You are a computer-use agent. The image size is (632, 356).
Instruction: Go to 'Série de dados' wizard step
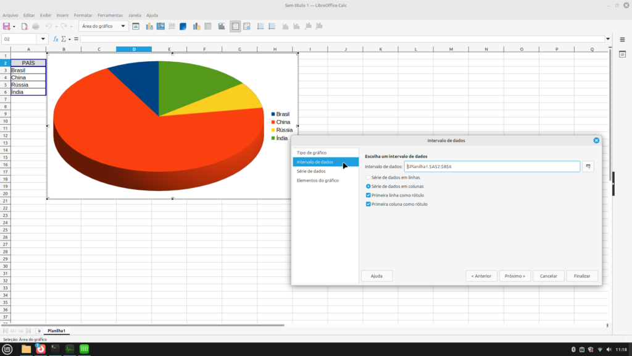[311, 171]
